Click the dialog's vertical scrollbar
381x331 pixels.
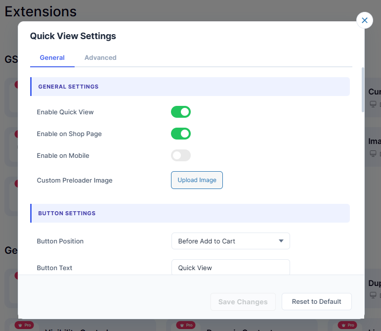pos(363,89)
